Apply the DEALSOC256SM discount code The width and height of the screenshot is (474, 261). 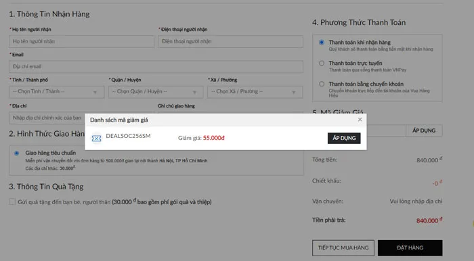coord(344,138)
